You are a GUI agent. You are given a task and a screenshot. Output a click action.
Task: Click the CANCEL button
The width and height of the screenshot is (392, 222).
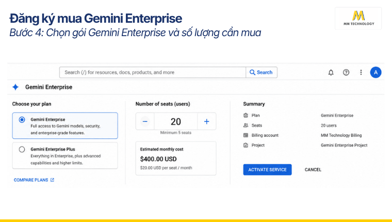(x=313, y=170)
